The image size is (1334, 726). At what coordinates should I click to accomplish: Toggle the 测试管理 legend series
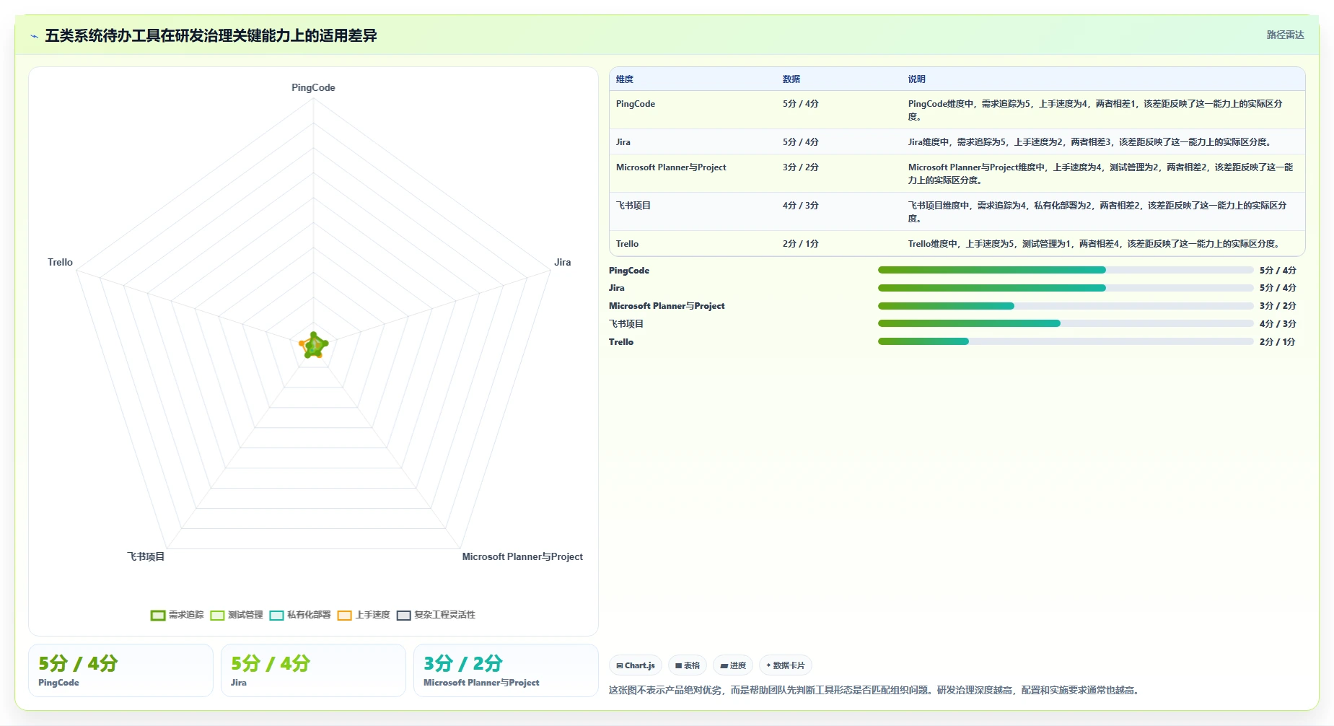237,615
